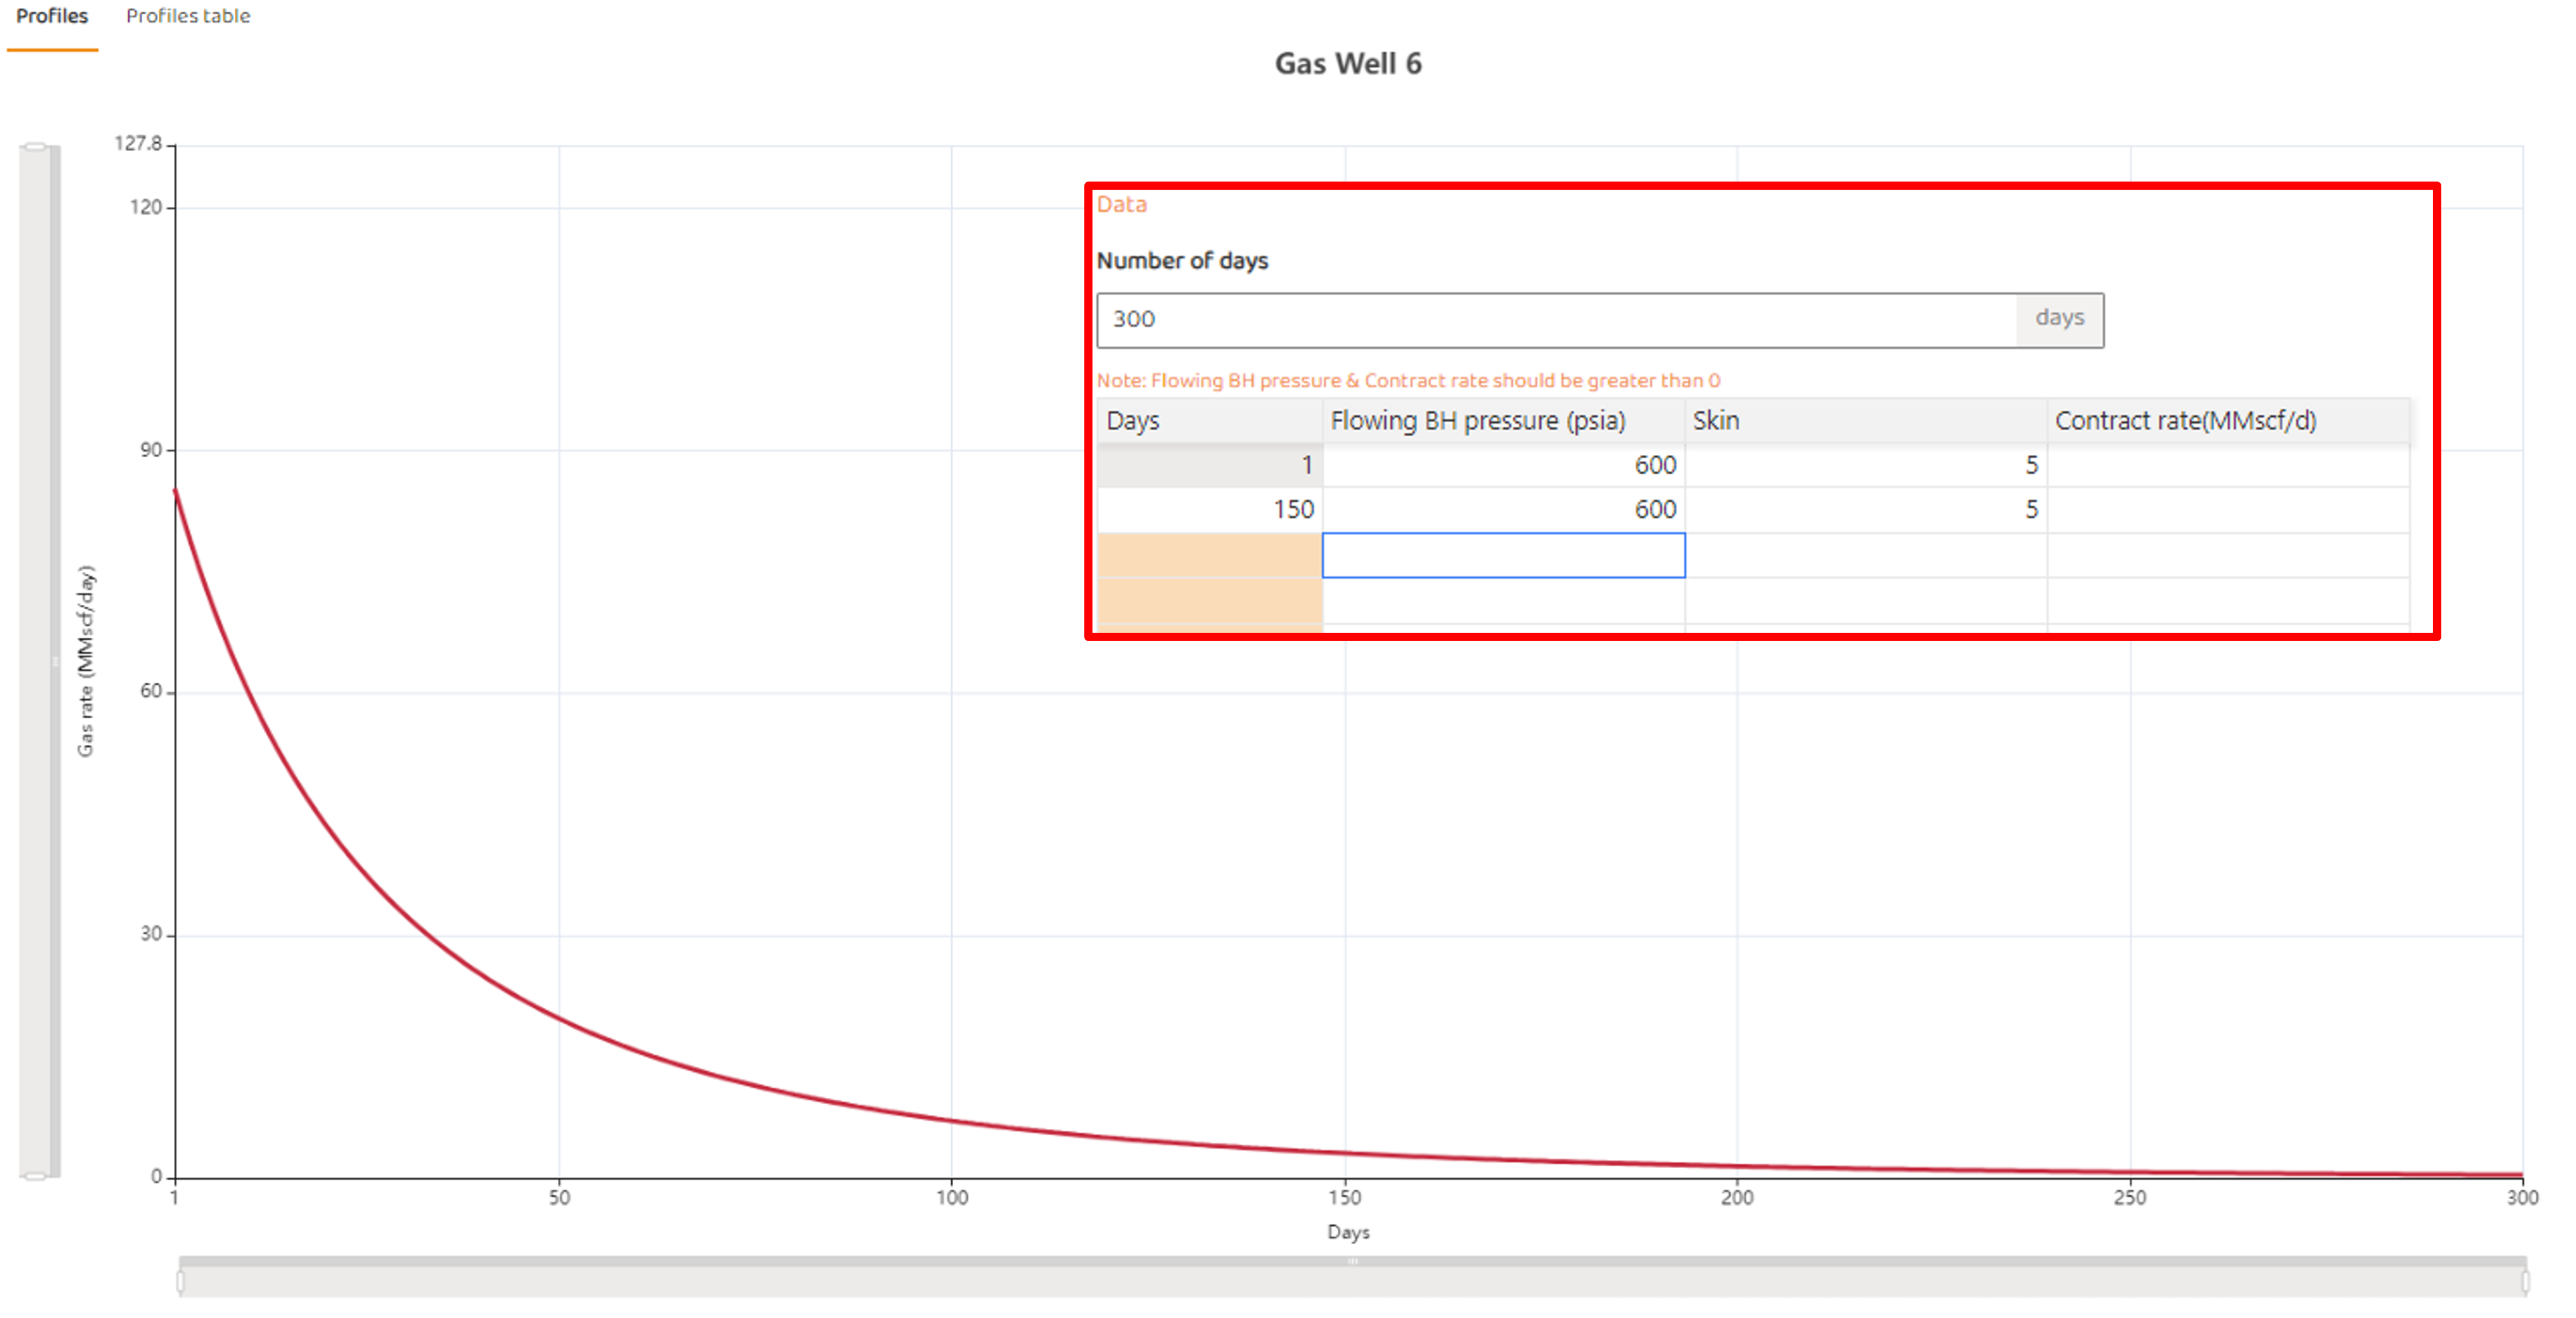Select the Flowing BH pressure cell showing 600
2576x1318 pixels.
pyautogui.click(x=1504, y=465)
